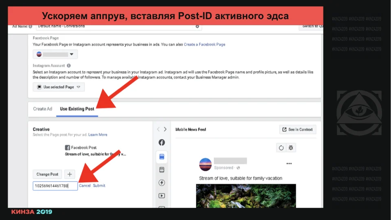Click into the Post ID input field
The height and width of the screenshot is (220, 391).
(55, 186)
